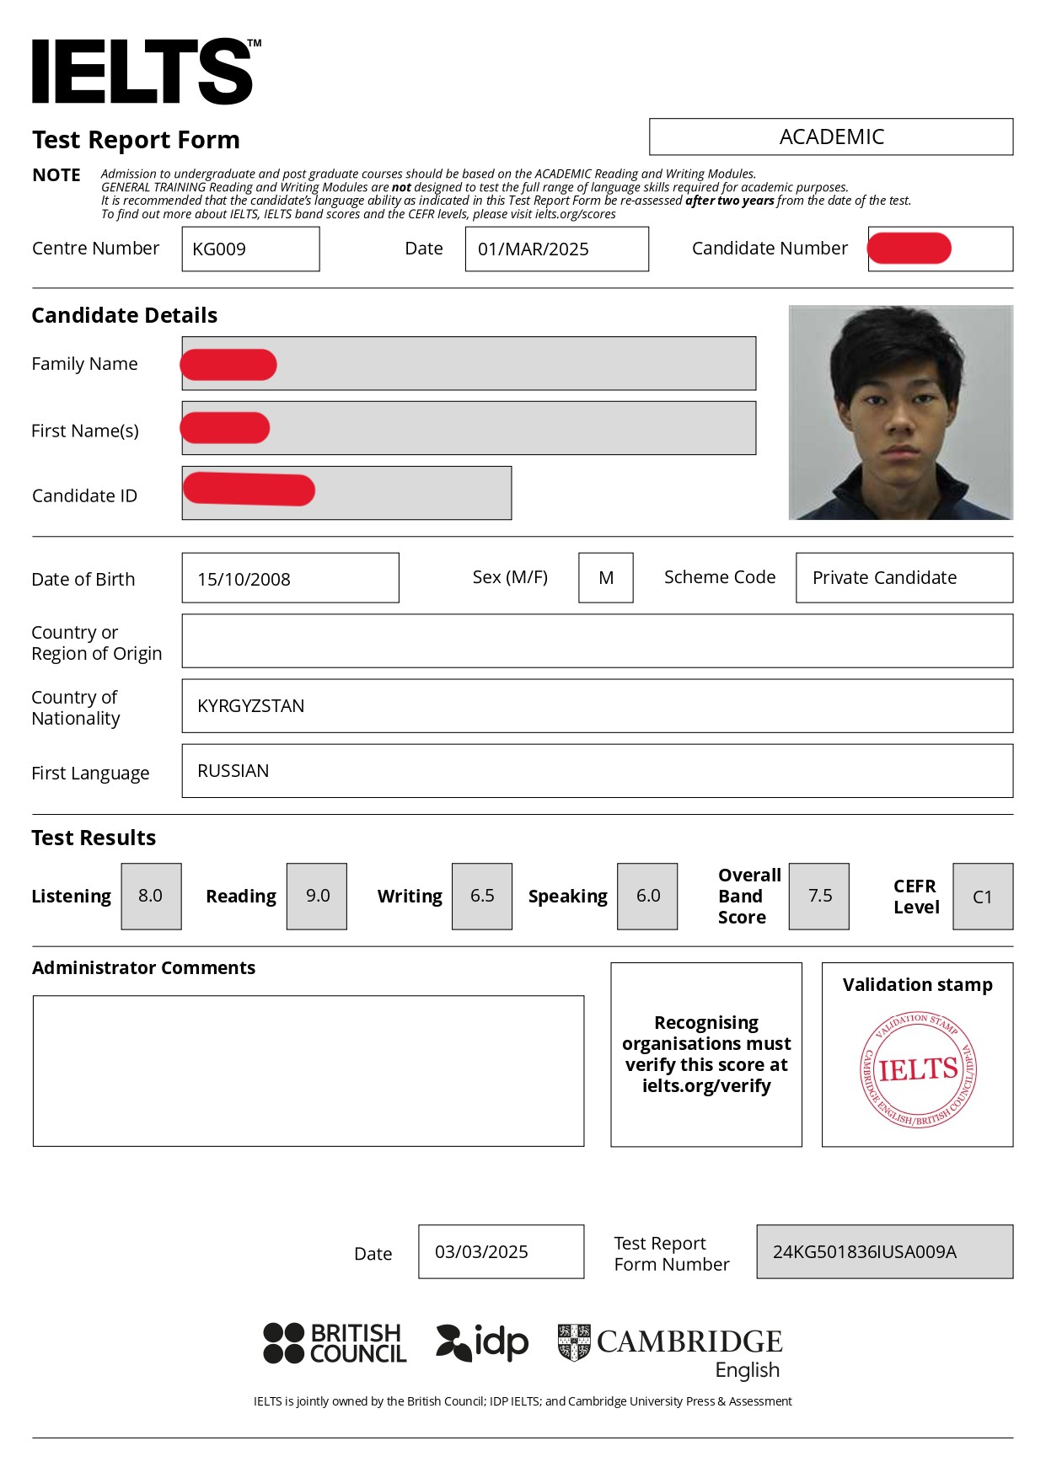The width and height of the screenshot is (1046, 1478).
Task: Click the candidate photo
Action: 900,412
